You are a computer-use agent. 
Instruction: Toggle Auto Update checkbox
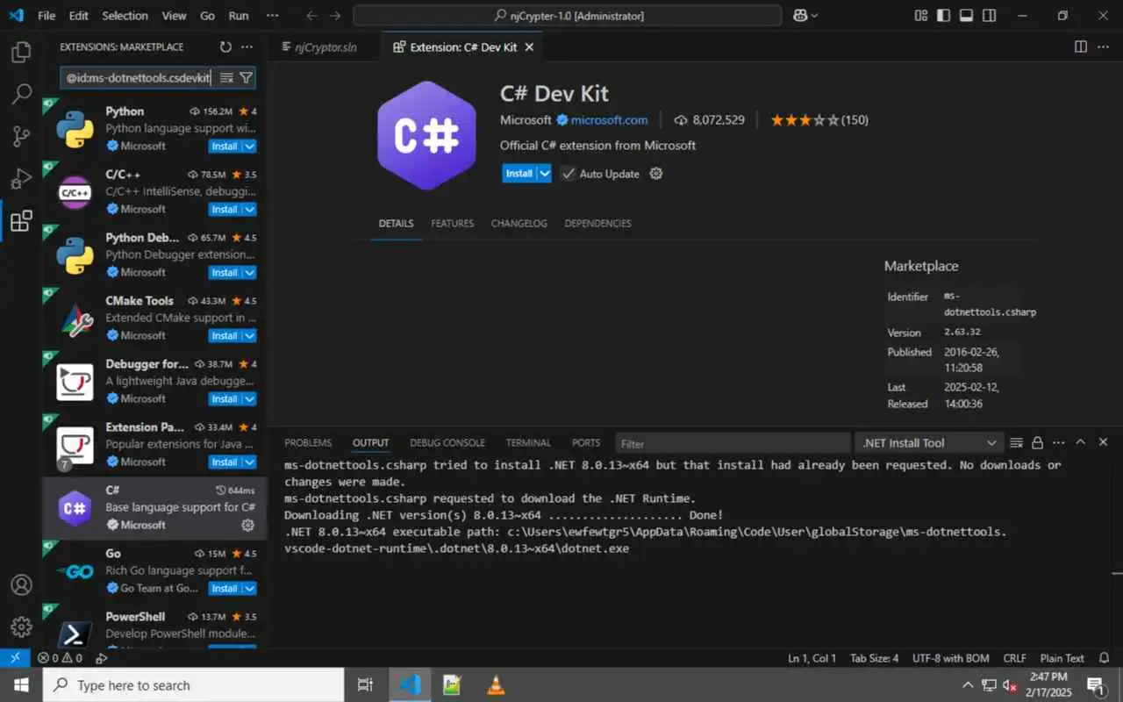pyautogui.click(x=569, y=174)
